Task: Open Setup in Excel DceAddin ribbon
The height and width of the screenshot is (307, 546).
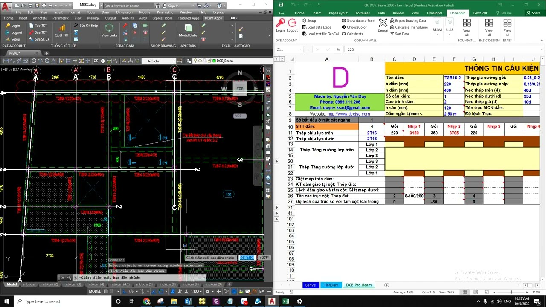Action: point(309,20)
